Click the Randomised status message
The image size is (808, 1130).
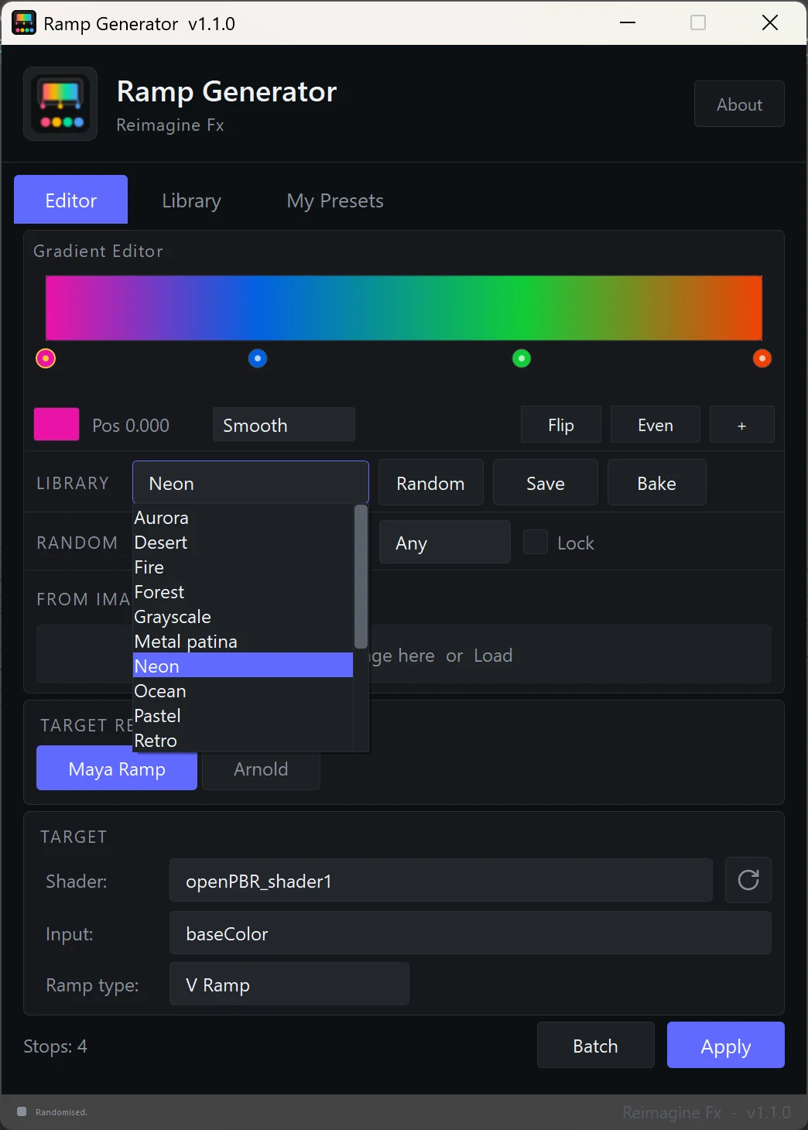pos(61,1112)
